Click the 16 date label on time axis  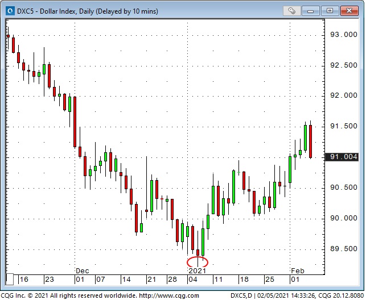point(24,280)
